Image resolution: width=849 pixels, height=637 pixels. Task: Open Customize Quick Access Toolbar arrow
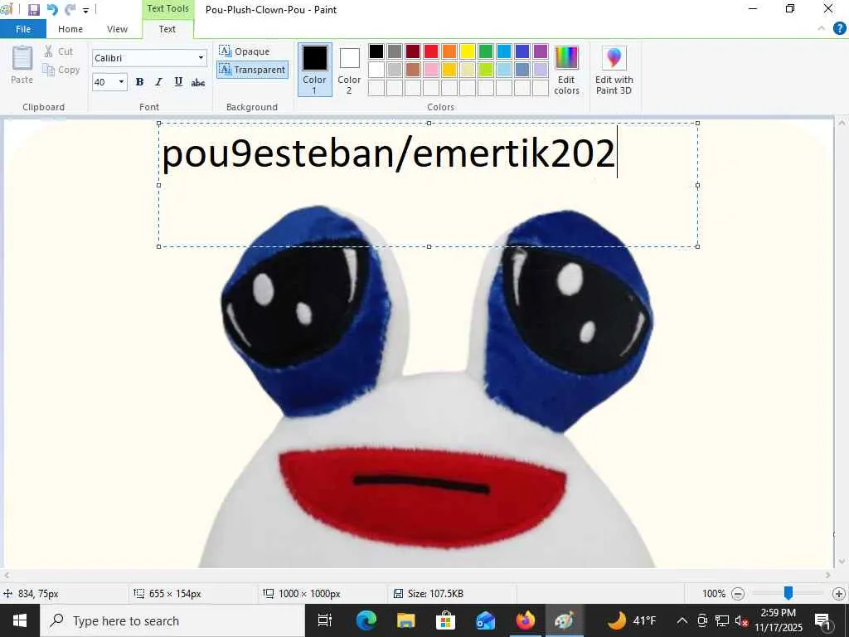85,10
